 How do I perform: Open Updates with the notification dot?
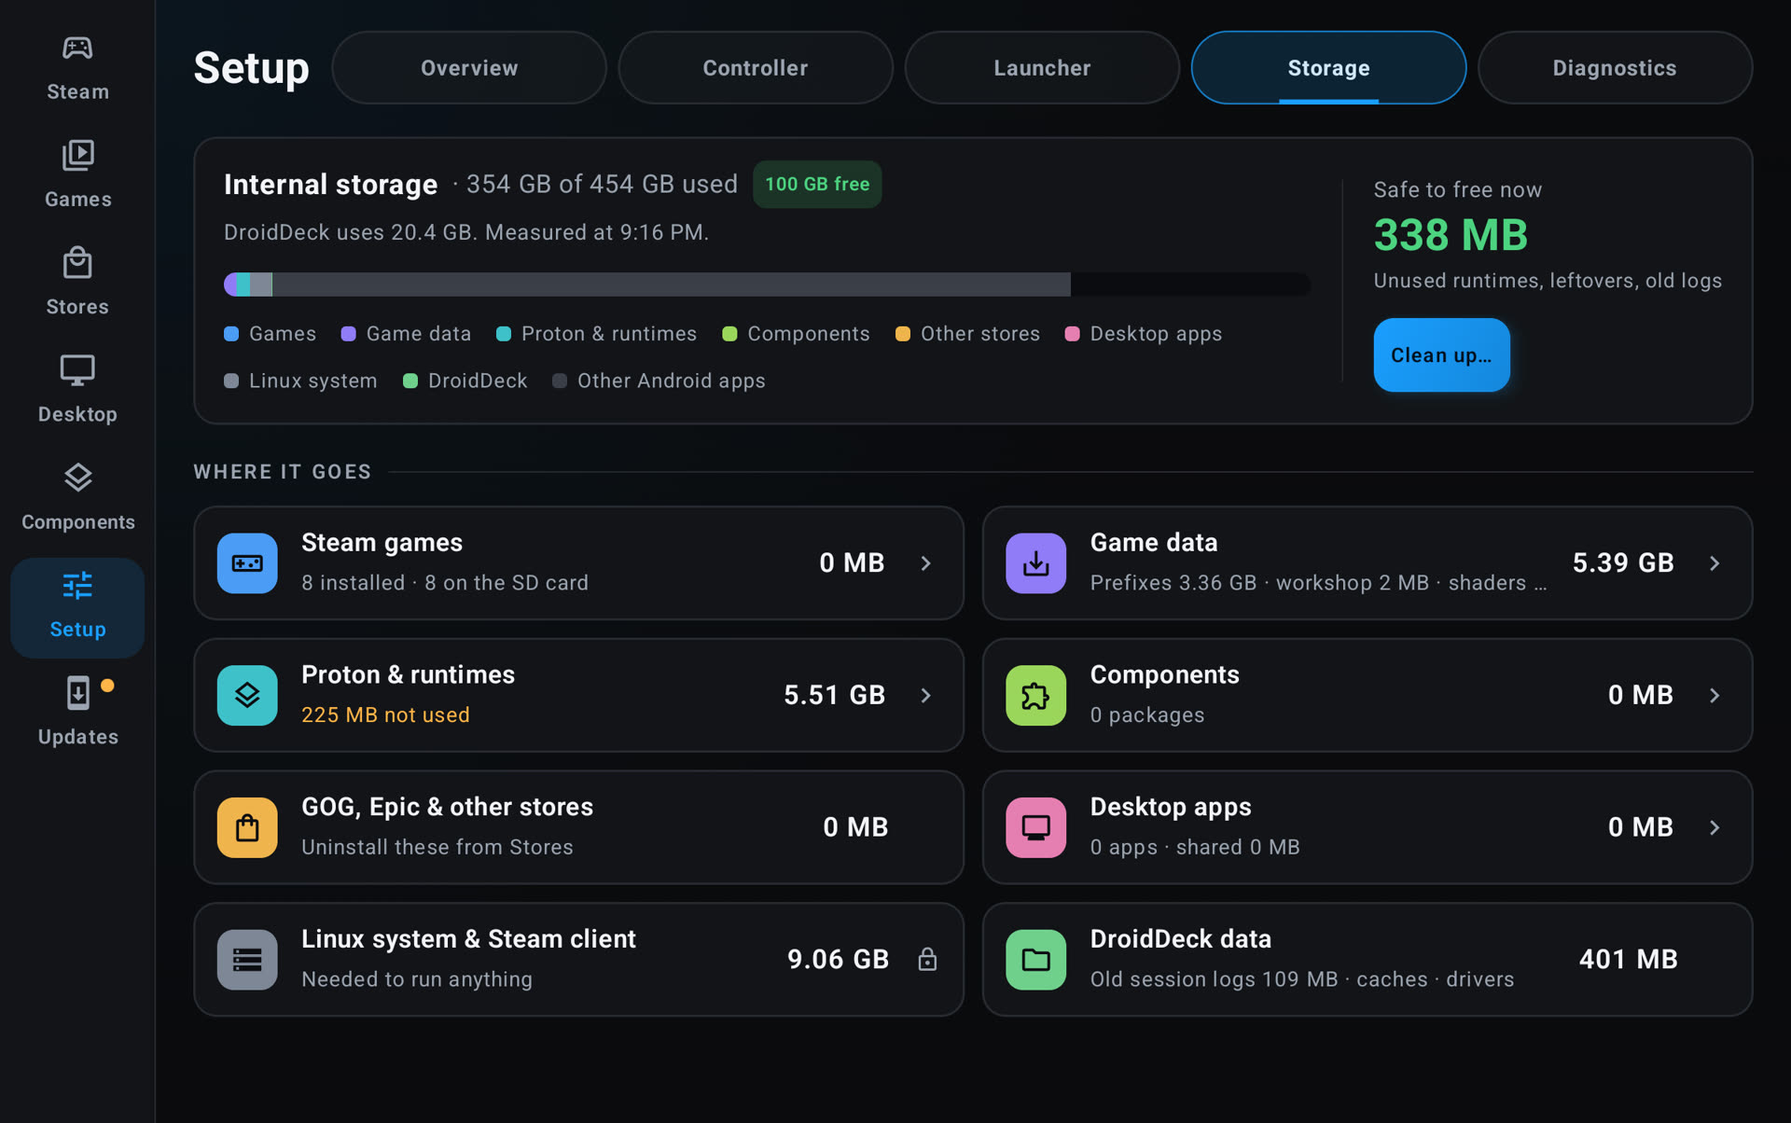(x=77, y=712)
